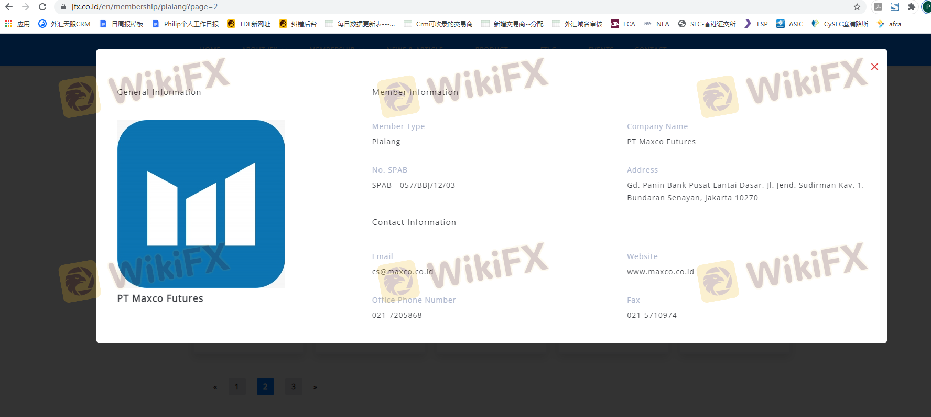Open the afca bookmark
This screenshot has width=931, height=417.
coord(889,24)
